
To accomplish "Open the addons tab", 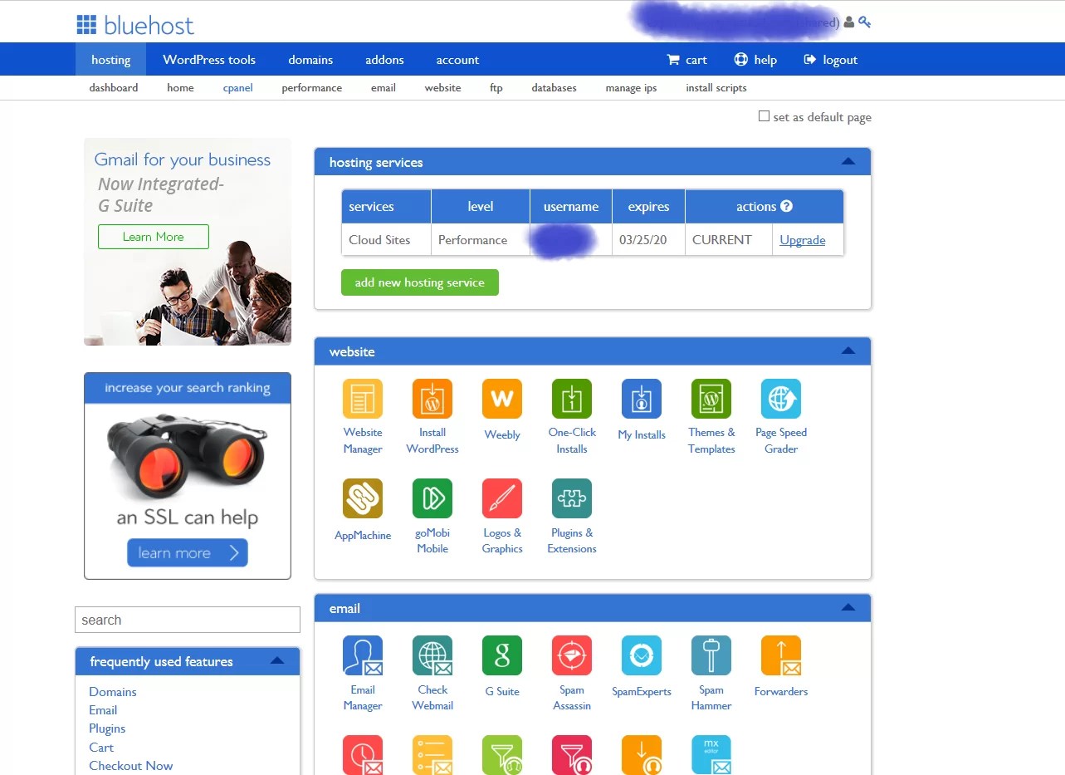I will click(384, 60).
